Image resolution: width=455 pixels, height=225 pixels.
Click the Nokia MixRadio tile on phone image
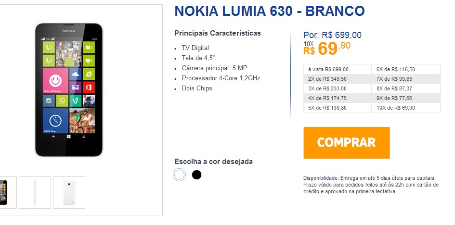(55, 80)
